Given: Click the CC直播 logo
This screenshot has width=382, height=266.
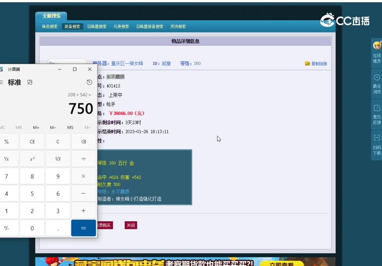Looking at the screenshot, I should (345, 21).
